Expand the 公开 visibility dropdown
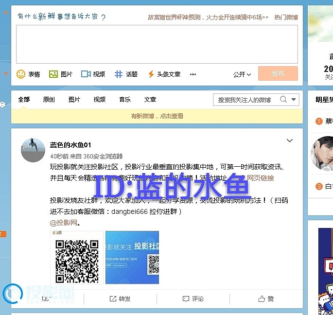The width and height of the screenshot is (333, 315). point(242,74)
